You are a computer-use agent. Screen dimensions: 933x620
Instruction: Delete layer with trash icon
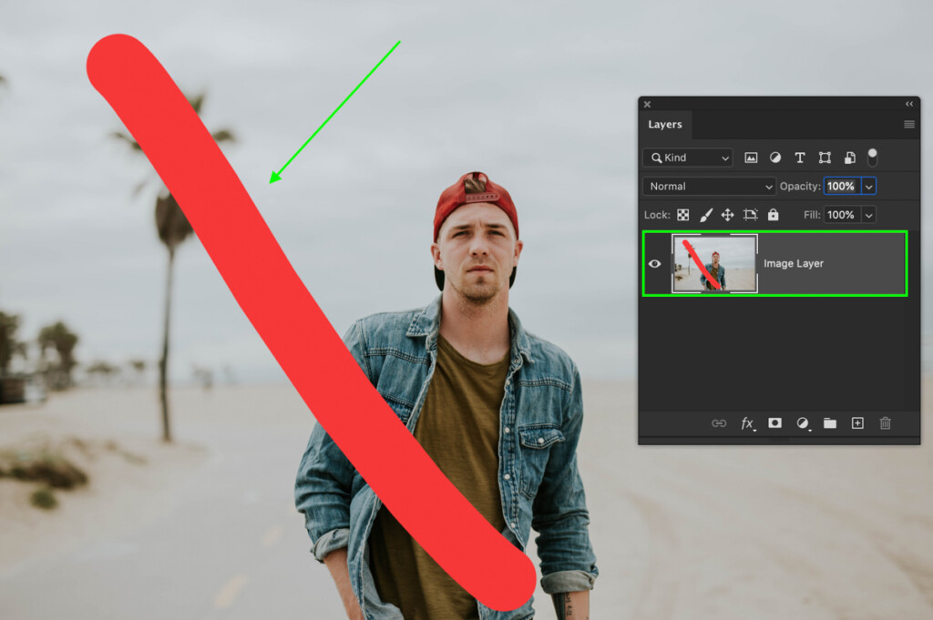tap(886, 422)
